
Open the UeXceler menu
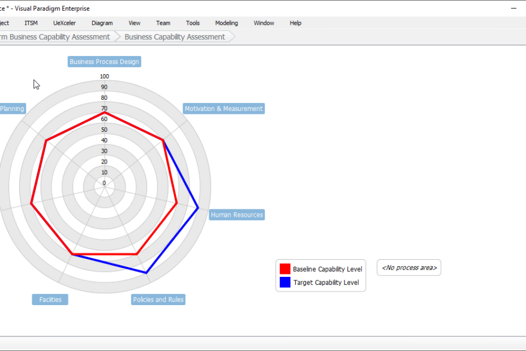(64, 23)
